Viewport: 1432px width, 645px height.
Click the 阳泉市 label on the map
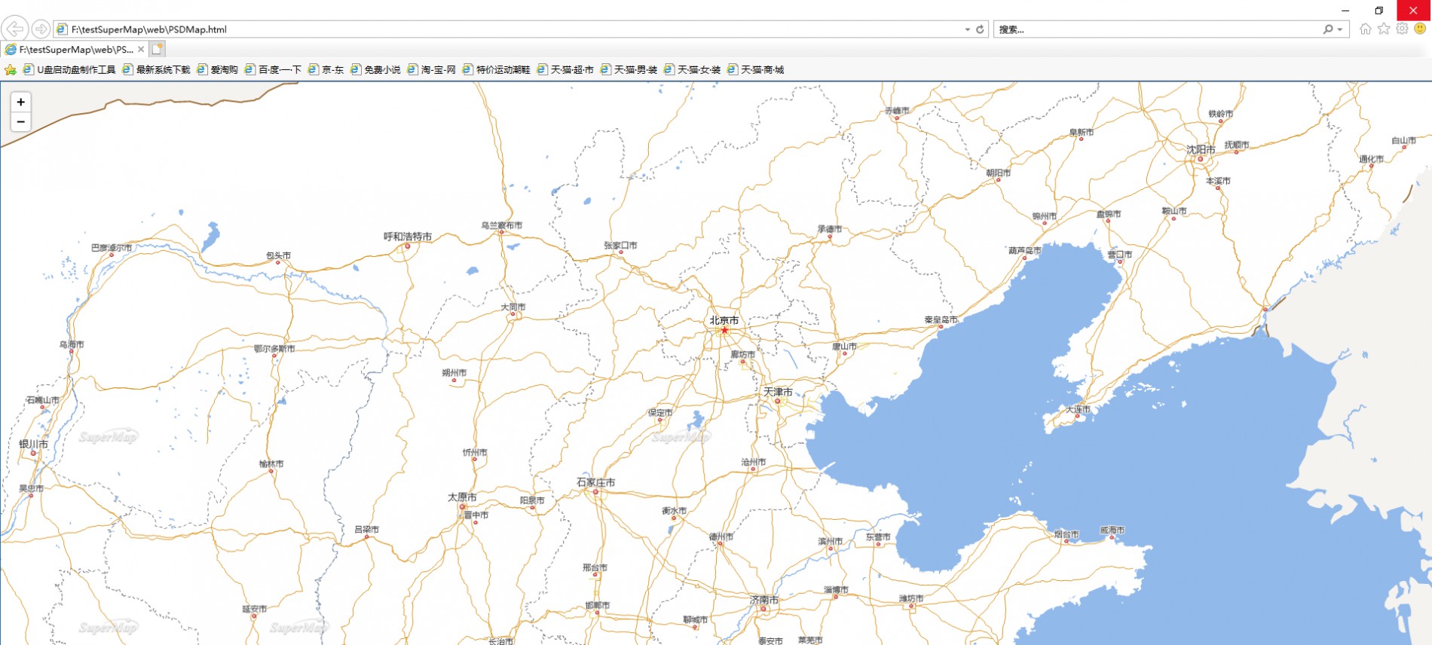pyautogui.click(x=532, y=500)
